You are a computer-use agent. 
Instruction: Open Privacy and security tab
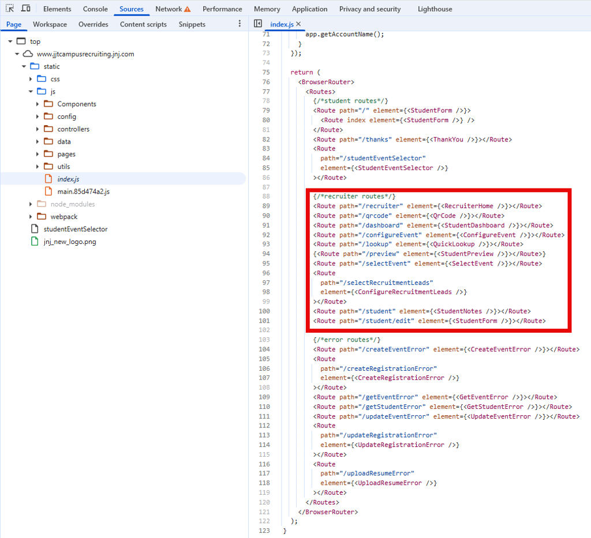pos(370,9)
